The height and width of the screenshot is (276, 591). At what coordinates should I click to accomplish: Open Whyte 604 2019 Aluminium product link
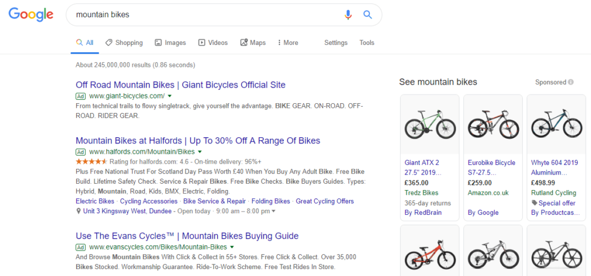click(x=555, y=168)
